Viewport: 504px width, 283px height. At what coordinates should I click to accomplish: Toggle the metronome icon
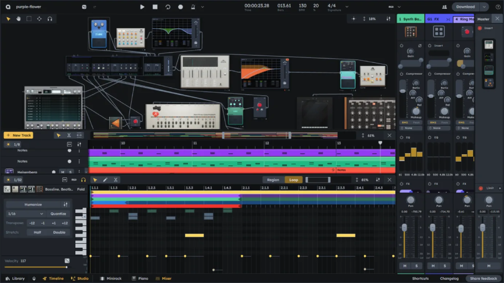193,7
